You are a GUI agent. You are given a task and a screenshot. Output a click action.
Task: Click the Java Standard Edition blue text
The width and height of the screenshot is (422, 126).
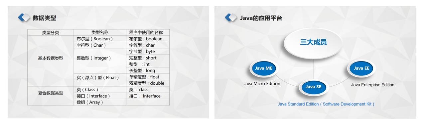pyautogui.click(x=326, y=104)
